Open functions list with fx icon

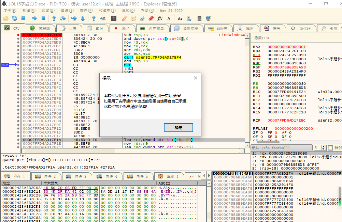(x=160, y=18)
